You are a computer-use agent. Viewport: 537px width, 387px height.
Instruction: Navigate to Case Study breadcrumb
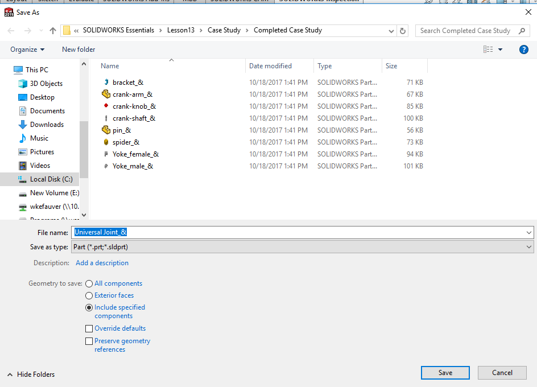tap(224, 30)
